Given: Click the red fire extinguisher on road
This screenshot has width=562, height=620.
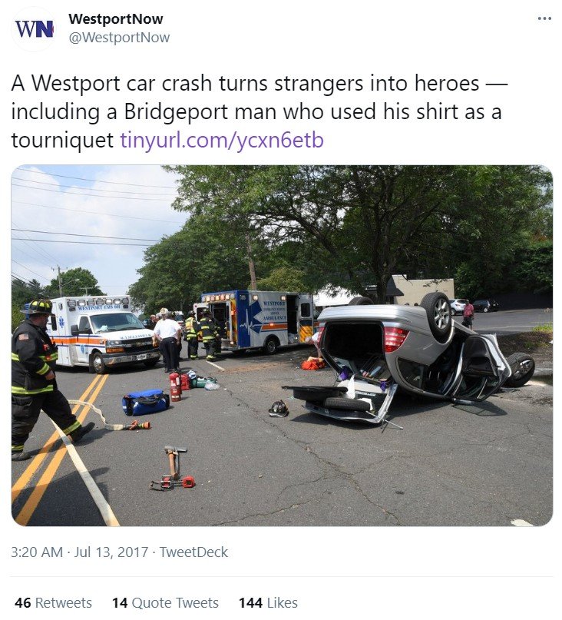Looking at the screenshot, I should 175,386.
